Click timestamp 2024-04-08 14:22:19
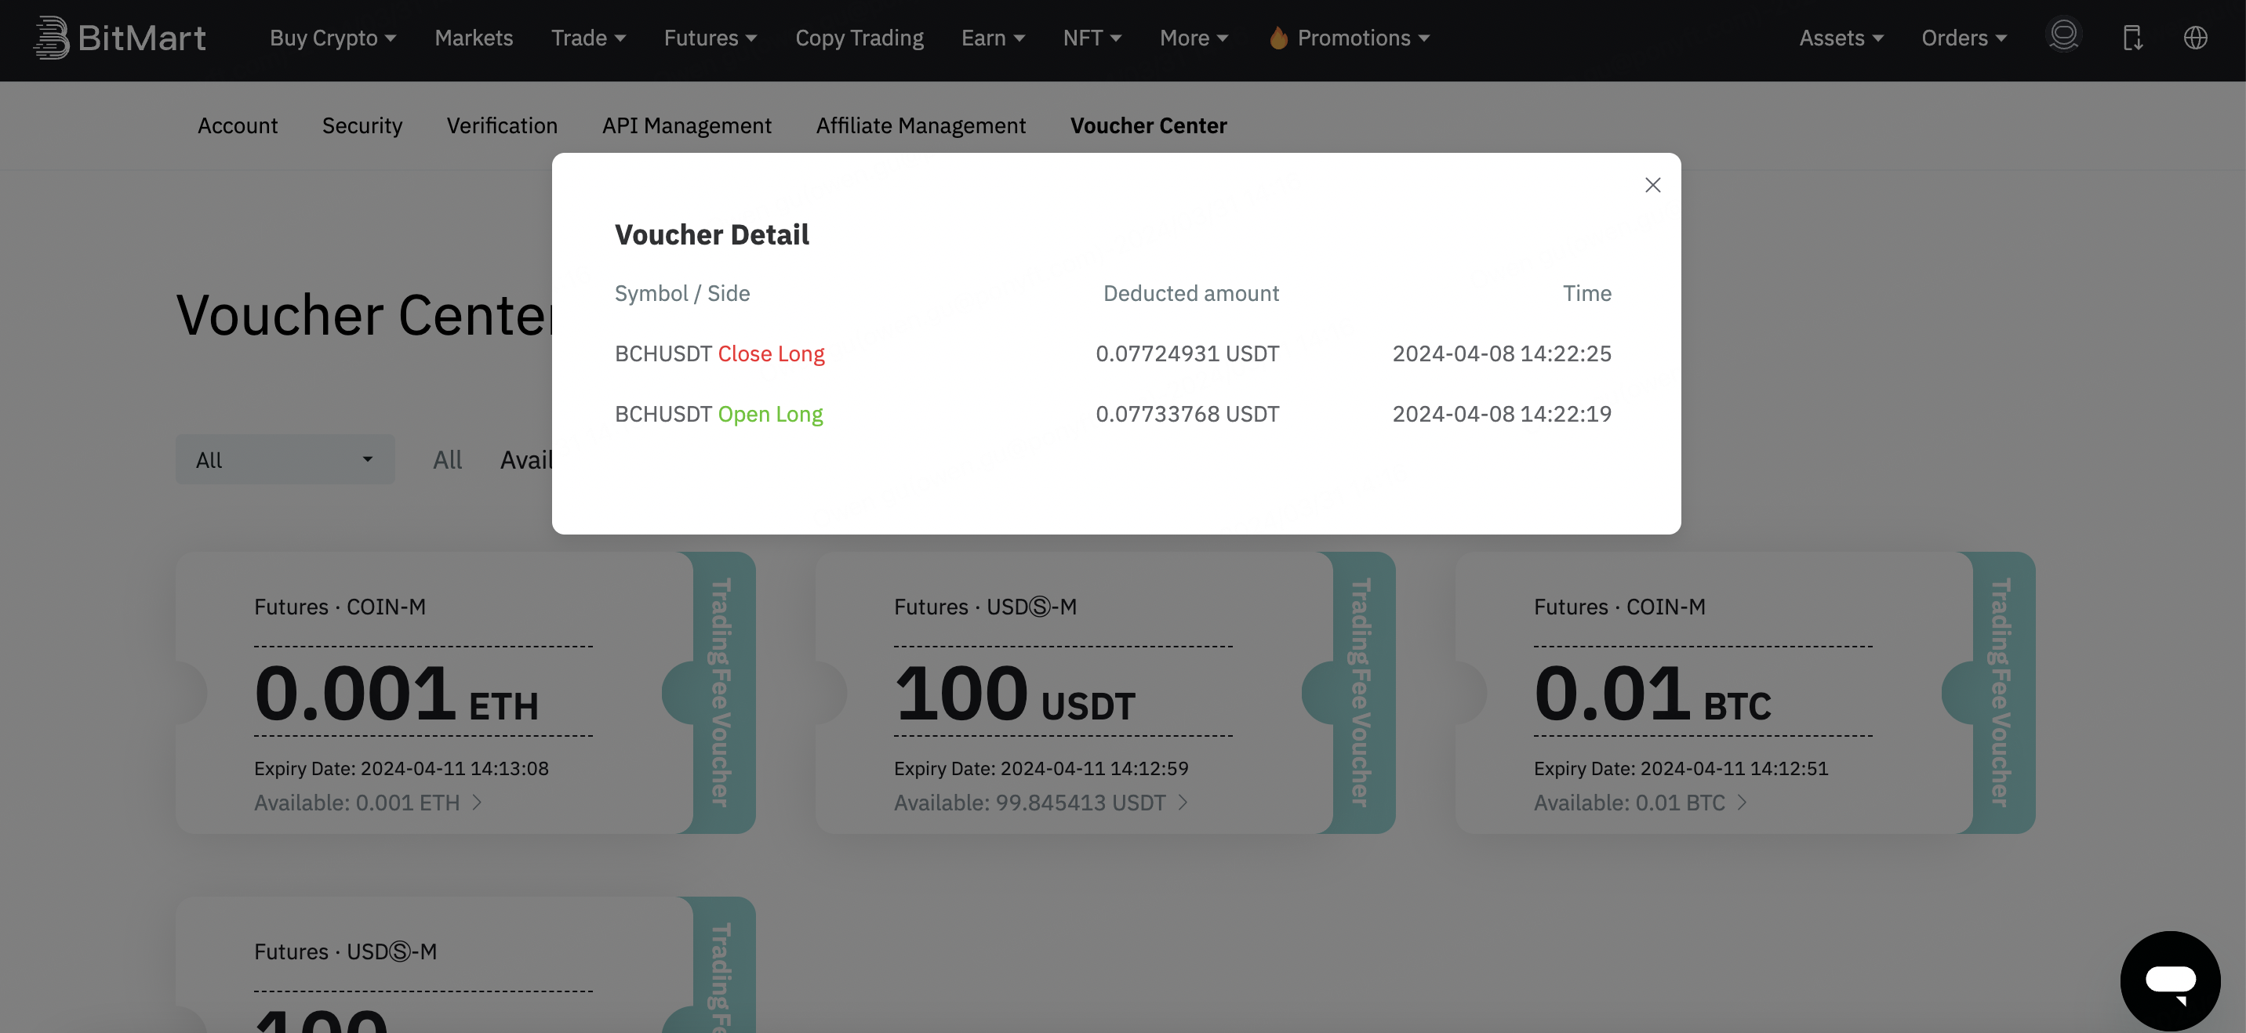 (x=1502, y=413)
